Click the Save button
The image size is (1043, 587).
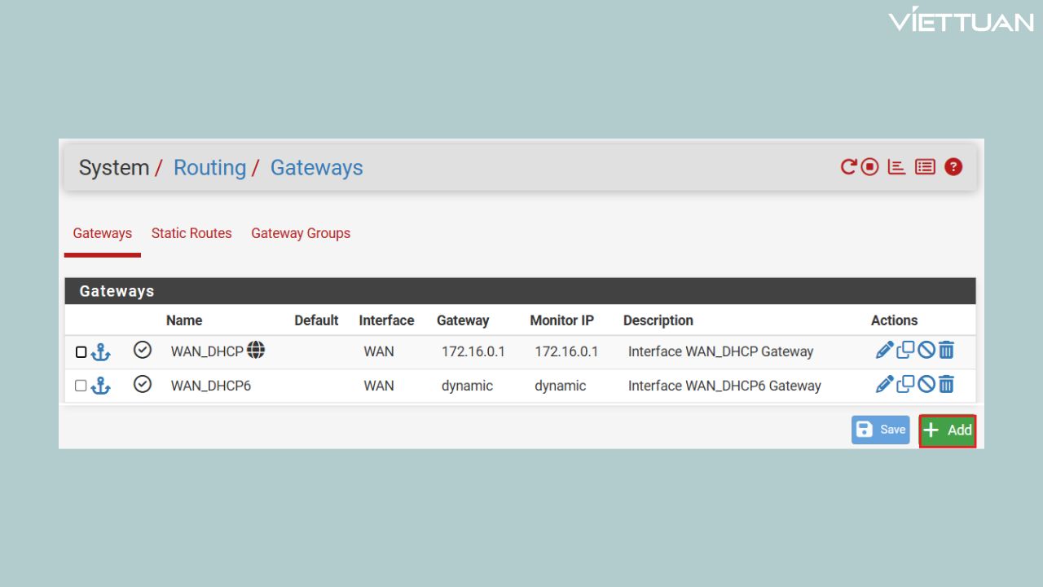pyautogui.click(x=880, y=430)
